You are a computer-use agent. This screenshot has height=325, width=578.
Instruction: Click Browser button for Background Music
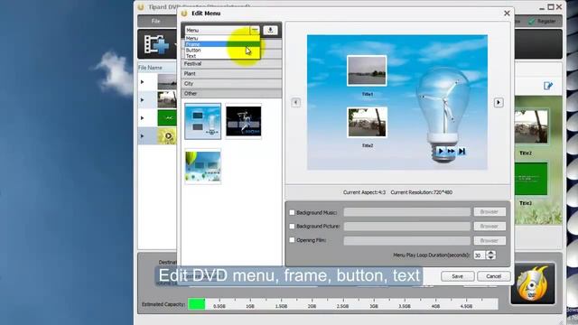[x=489, y=212]
